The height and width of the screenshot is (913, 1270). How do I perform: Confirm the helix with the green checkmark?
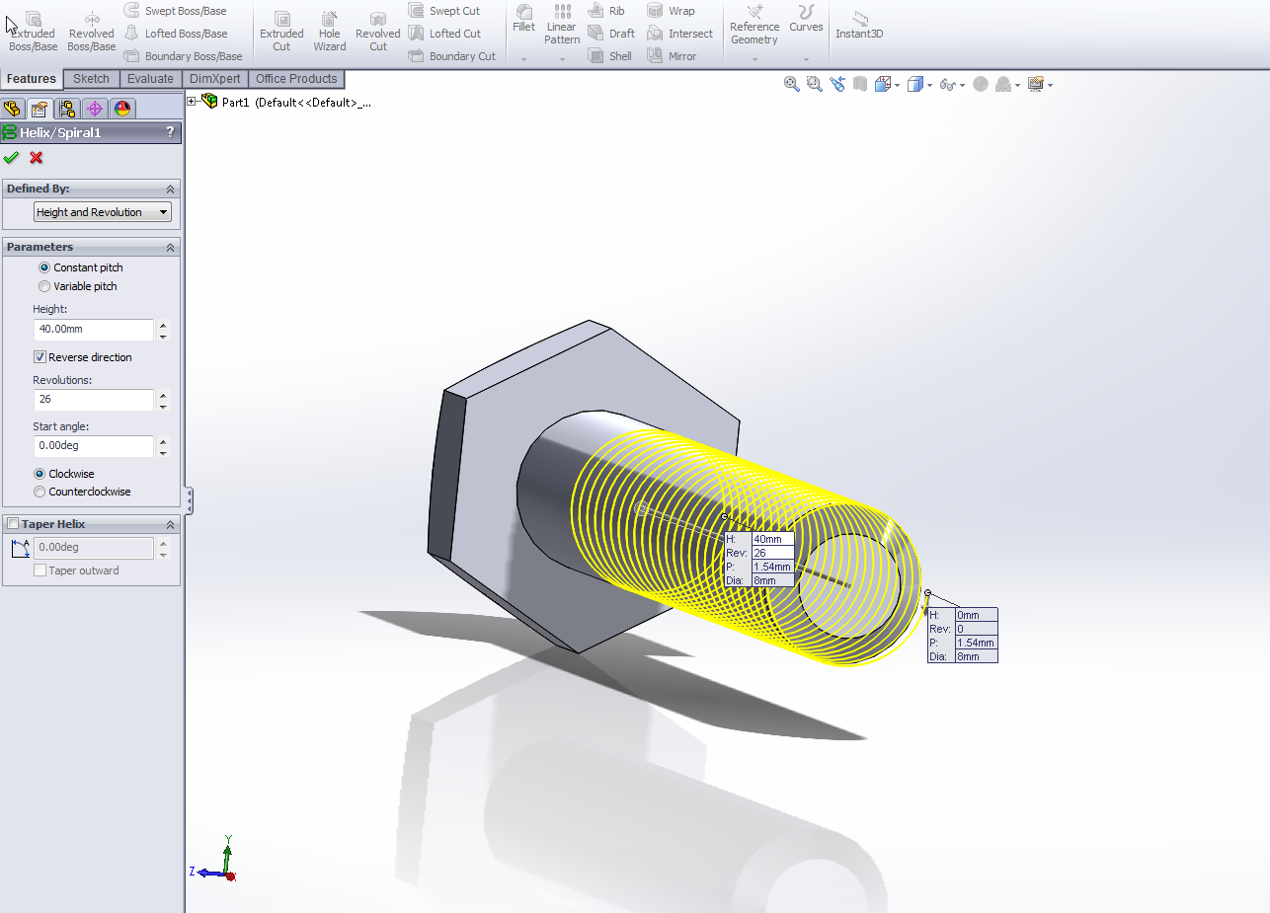click(x=12, y=157)
